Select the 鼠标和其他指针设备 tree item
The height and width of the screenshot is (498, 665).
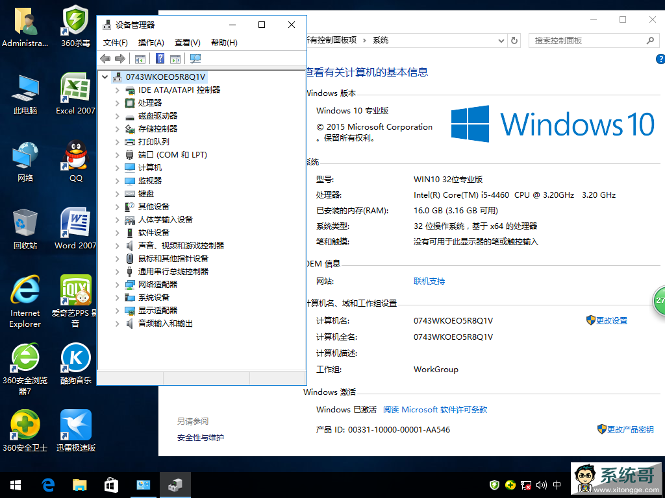pyautogui.click(x=173, y=258)
